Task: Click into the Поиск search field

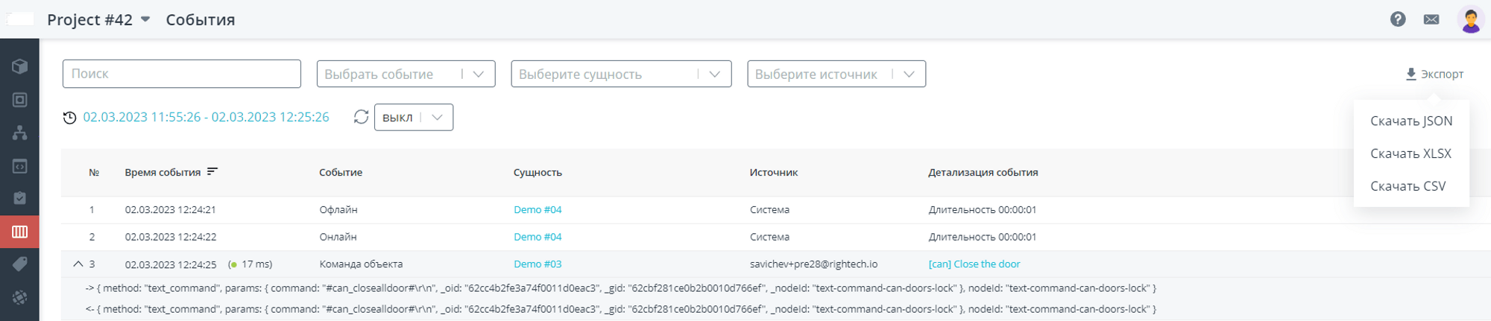Action: (182, 74)
